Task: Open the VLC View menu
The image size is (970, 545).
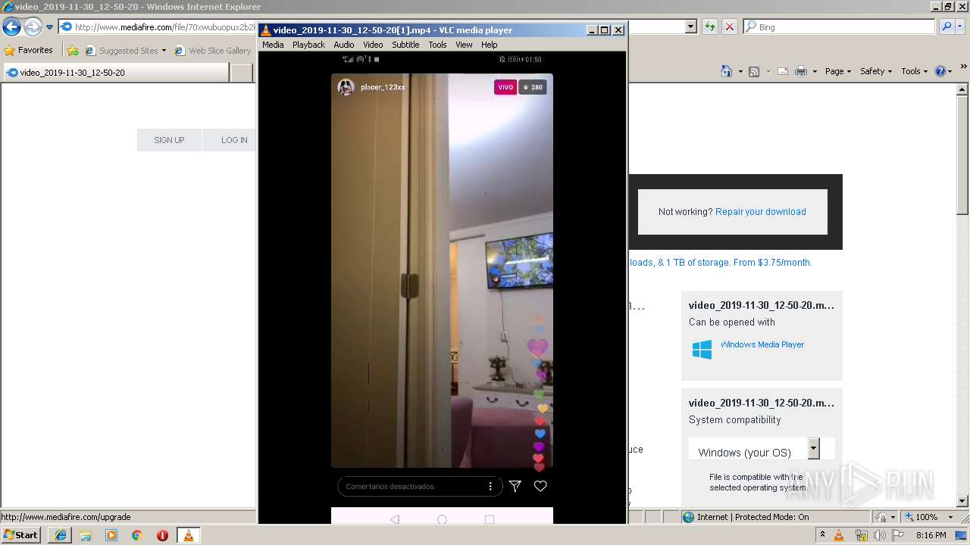Action: tap(464, 45)
